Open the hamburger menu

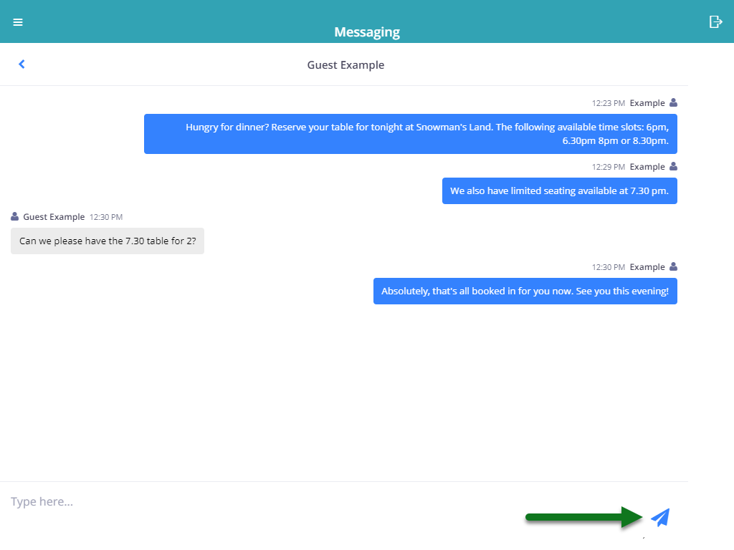(18, 22)
